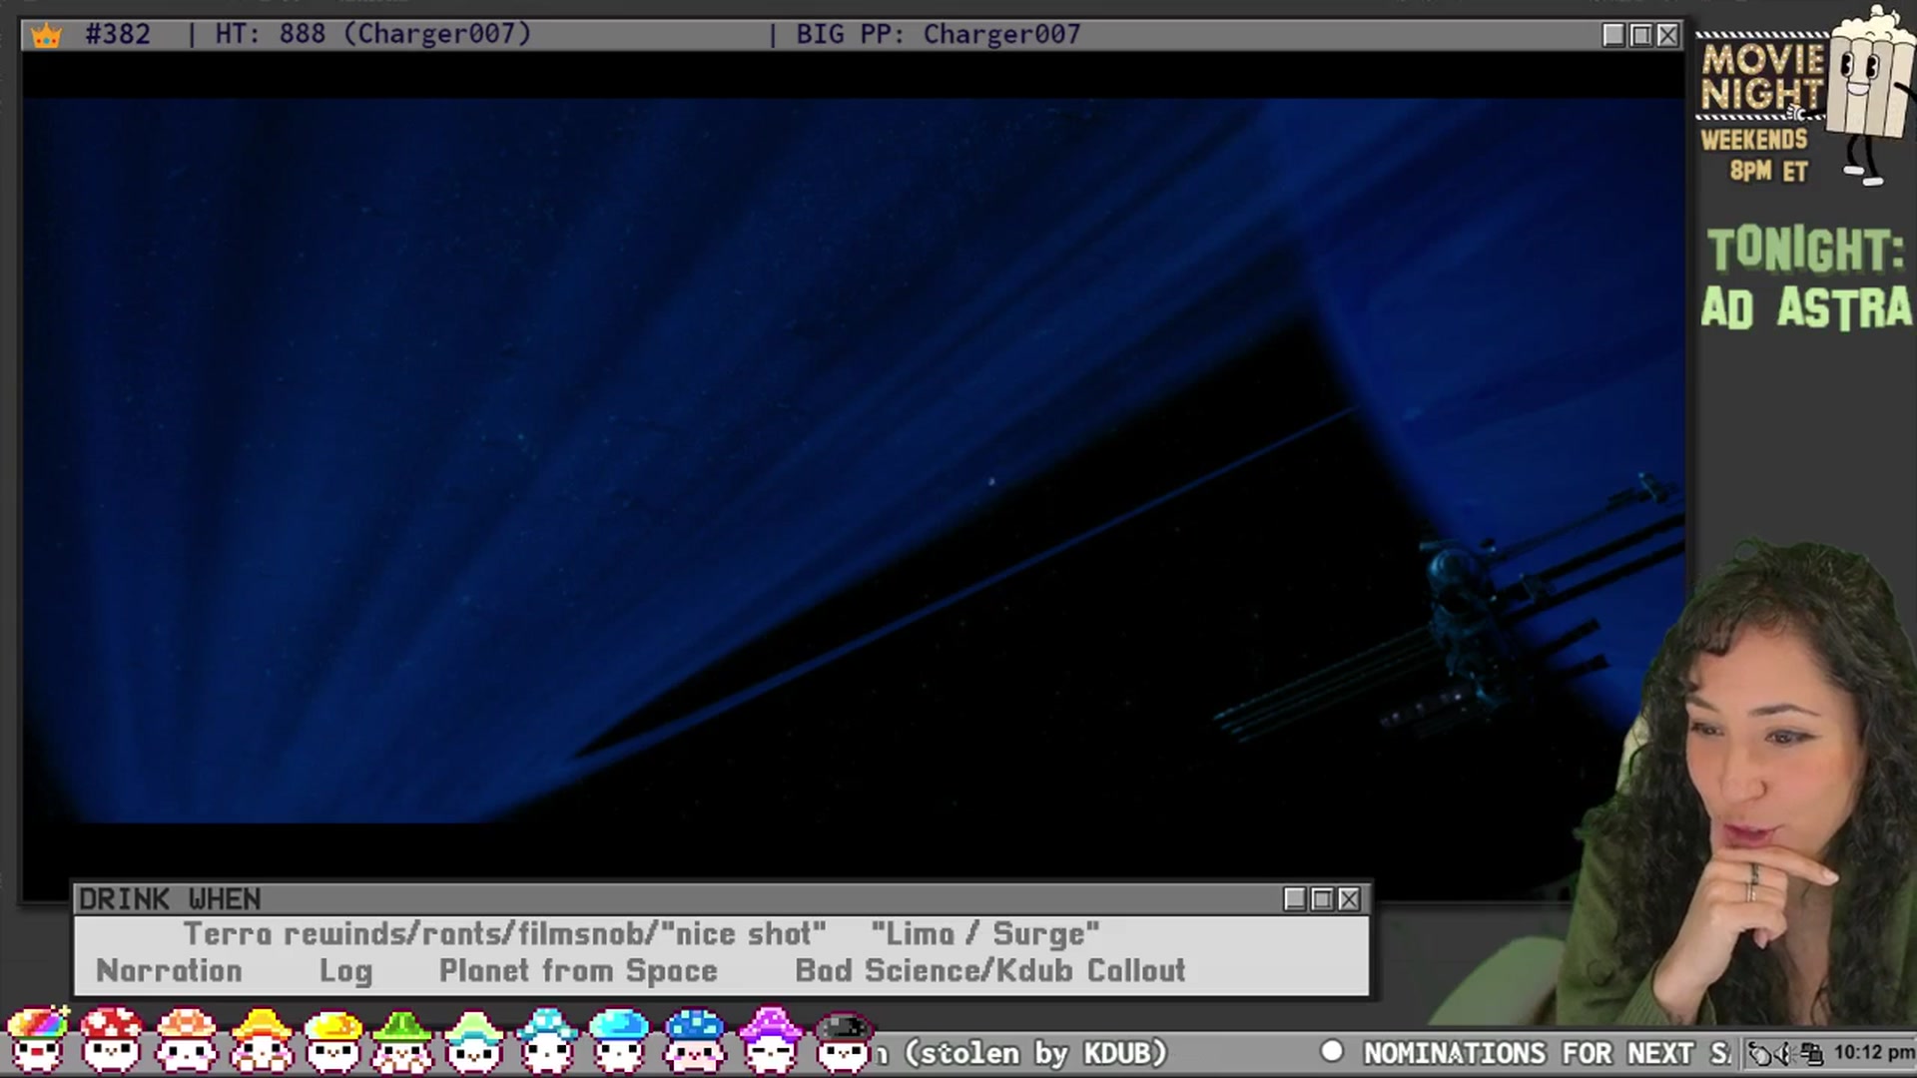Click the green pointed mushroom character

pos(402,1040)
